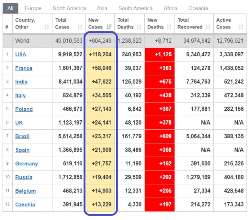Select the Africa tab
Image resolution: width=249 pixels, height=220 pixels.
click(x=170, y=8)
